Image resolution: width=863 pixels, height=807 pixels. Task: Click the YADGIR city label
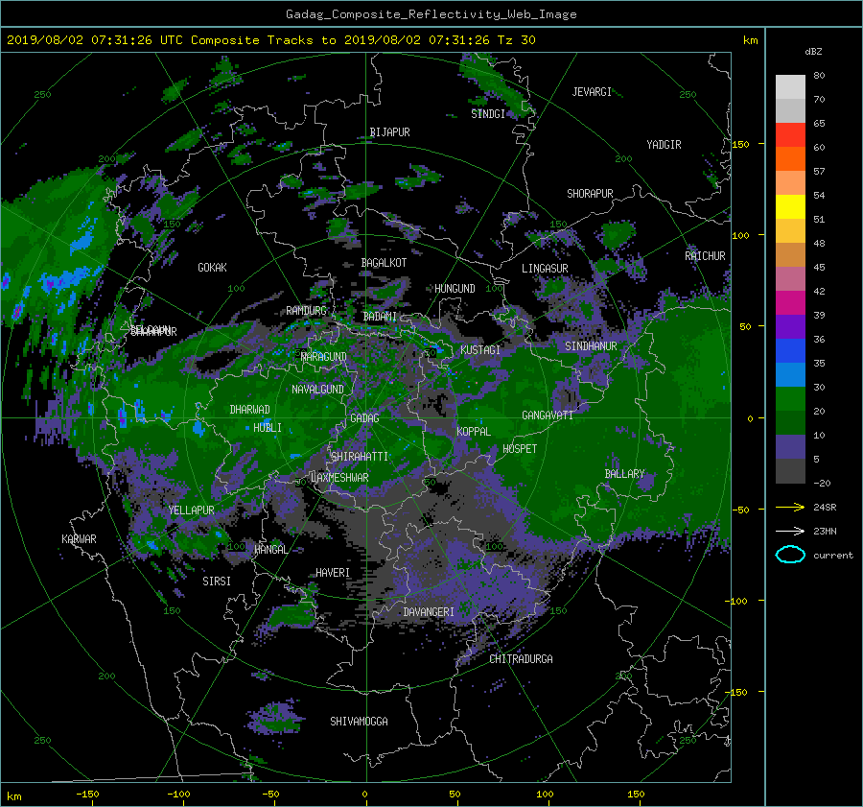point(664,145)
